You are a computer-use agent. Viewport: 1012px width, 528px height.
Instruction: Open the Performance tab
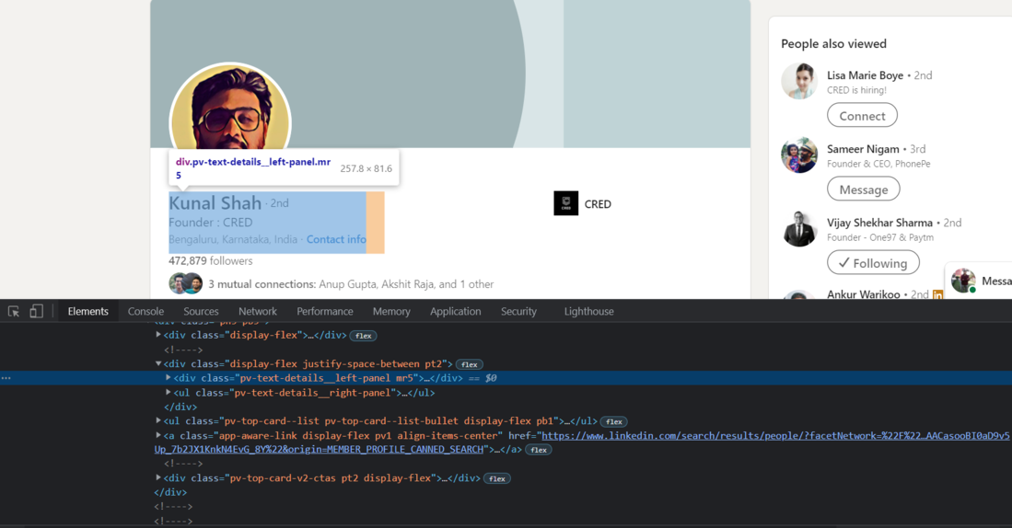[x=325, y=312]
